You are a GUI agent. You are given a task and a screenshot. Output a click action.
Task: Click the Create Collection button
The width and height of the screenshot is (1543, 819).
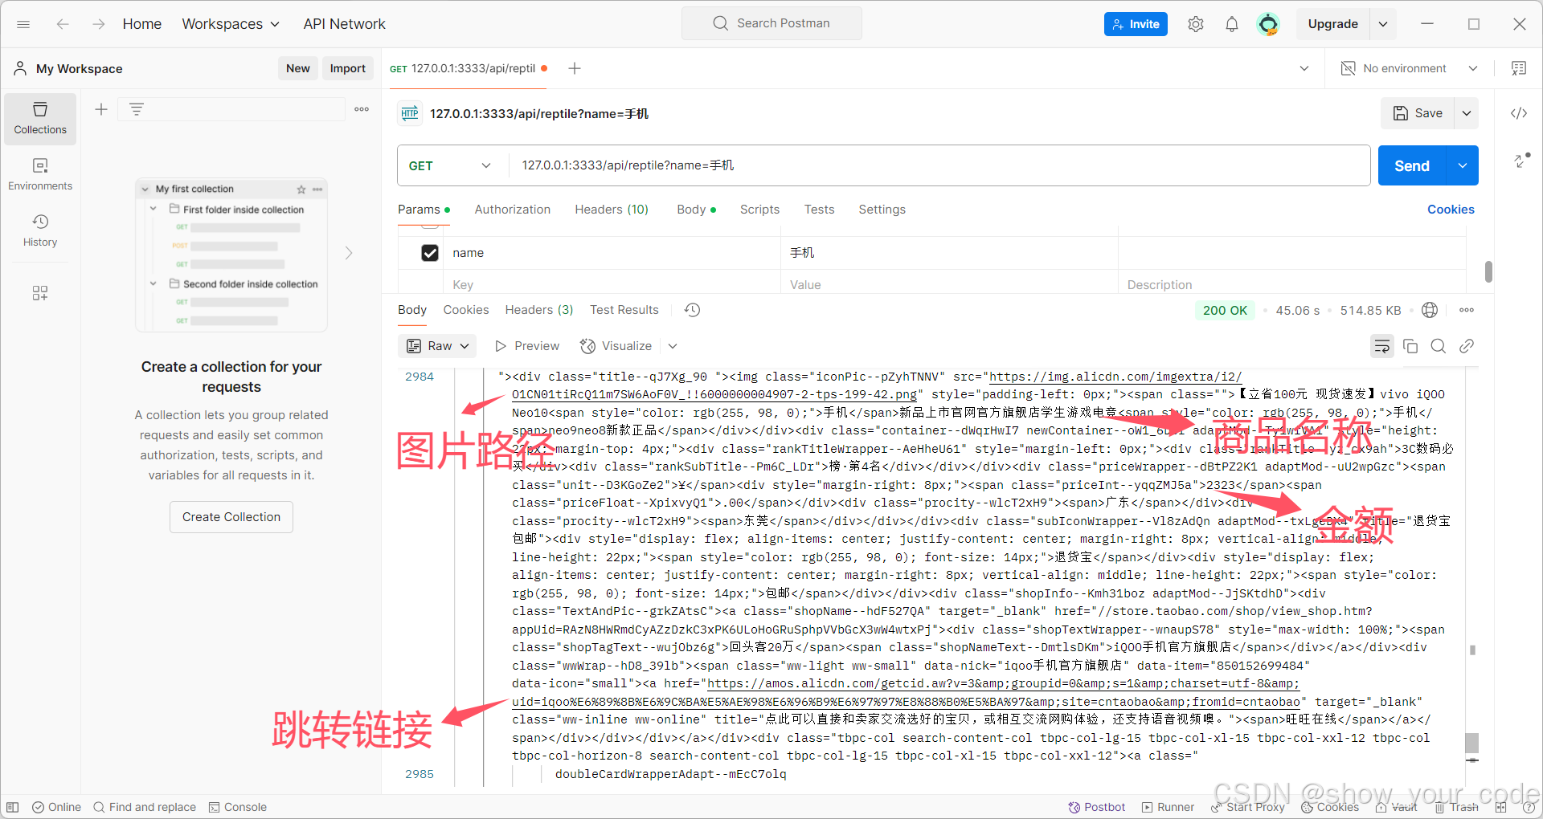pyautogui.click(x=231, y=517)
